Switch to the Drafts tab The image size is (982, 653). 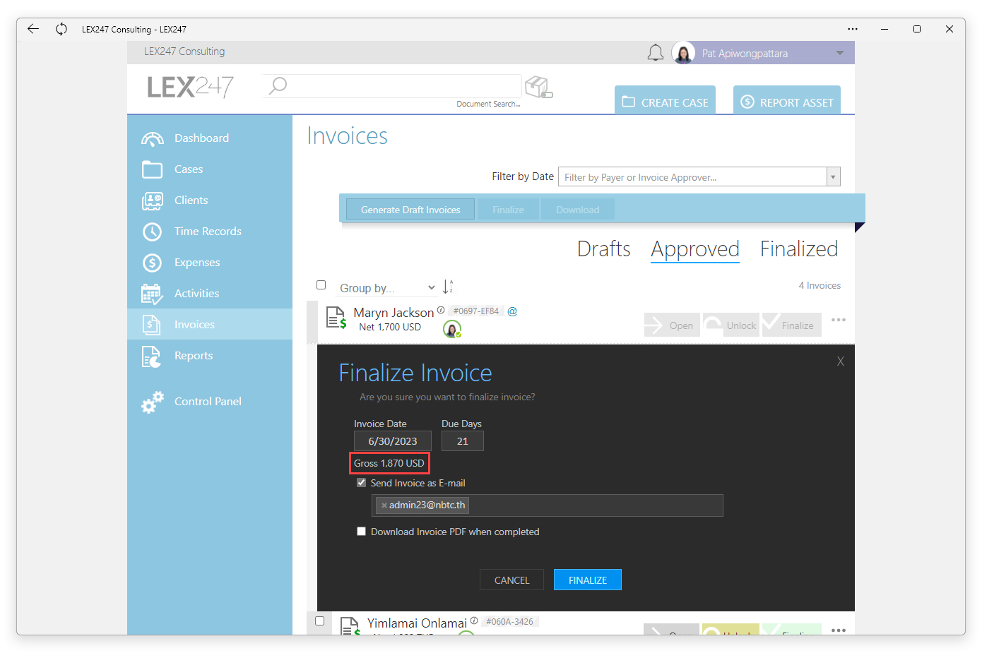[603, 248]
